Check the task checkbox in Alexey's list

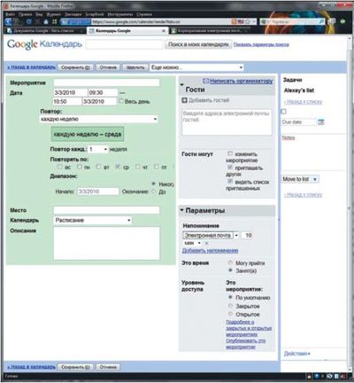(x=284, y=112)
